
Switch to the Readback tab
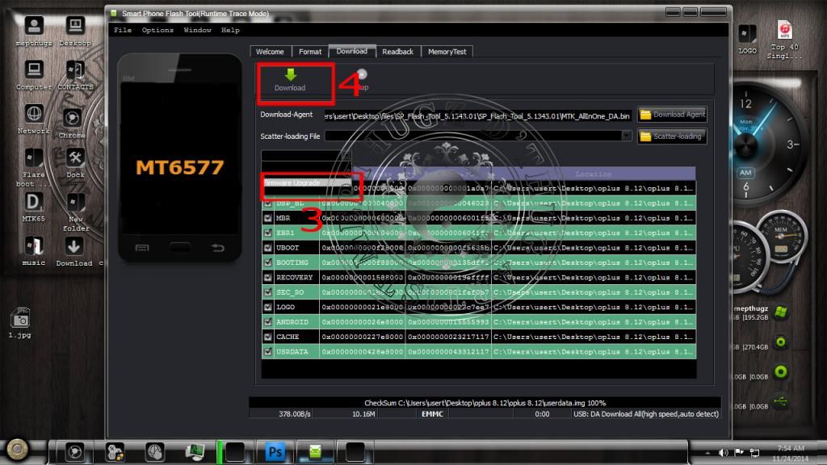tap(397, 52)
